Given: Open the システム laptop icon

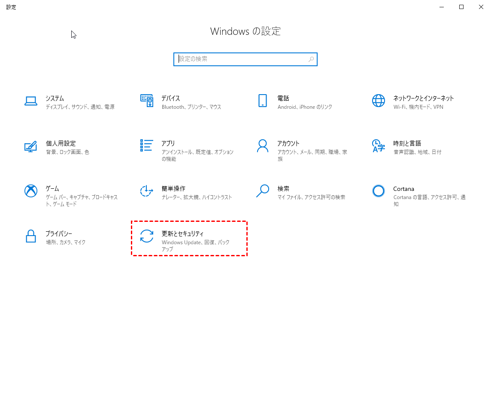Looking at the screenshot, I should click(31, 101).
